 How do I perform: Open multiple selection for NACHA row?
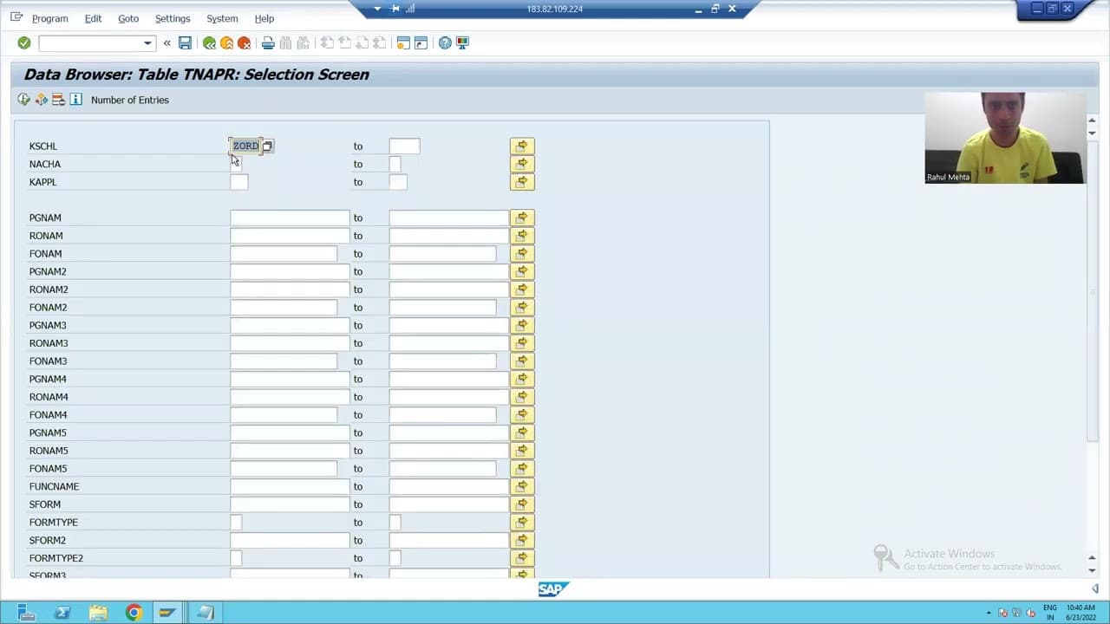pyautogui.click(x=522, y=164)
